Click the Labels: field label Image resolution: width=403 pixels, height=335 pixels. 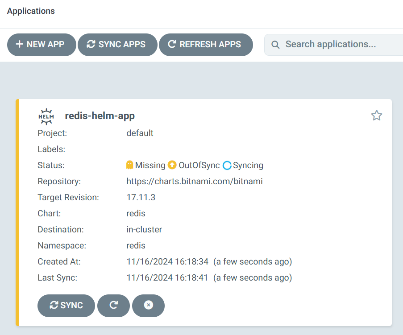pos(51,149)
